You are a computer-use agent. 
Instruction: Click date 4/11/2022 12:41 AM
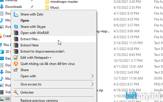point(128,67)
